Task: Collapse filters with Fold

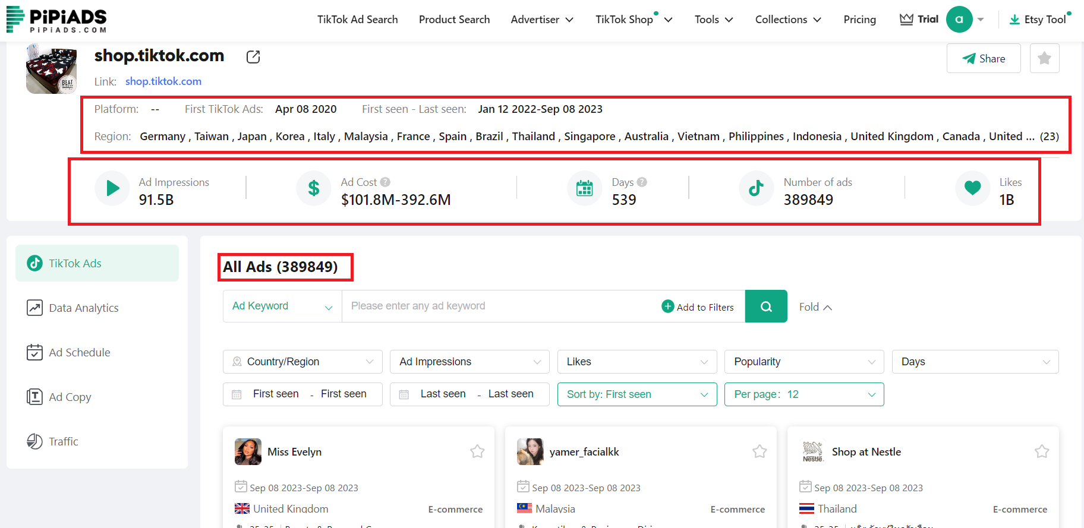Action: 815,307
